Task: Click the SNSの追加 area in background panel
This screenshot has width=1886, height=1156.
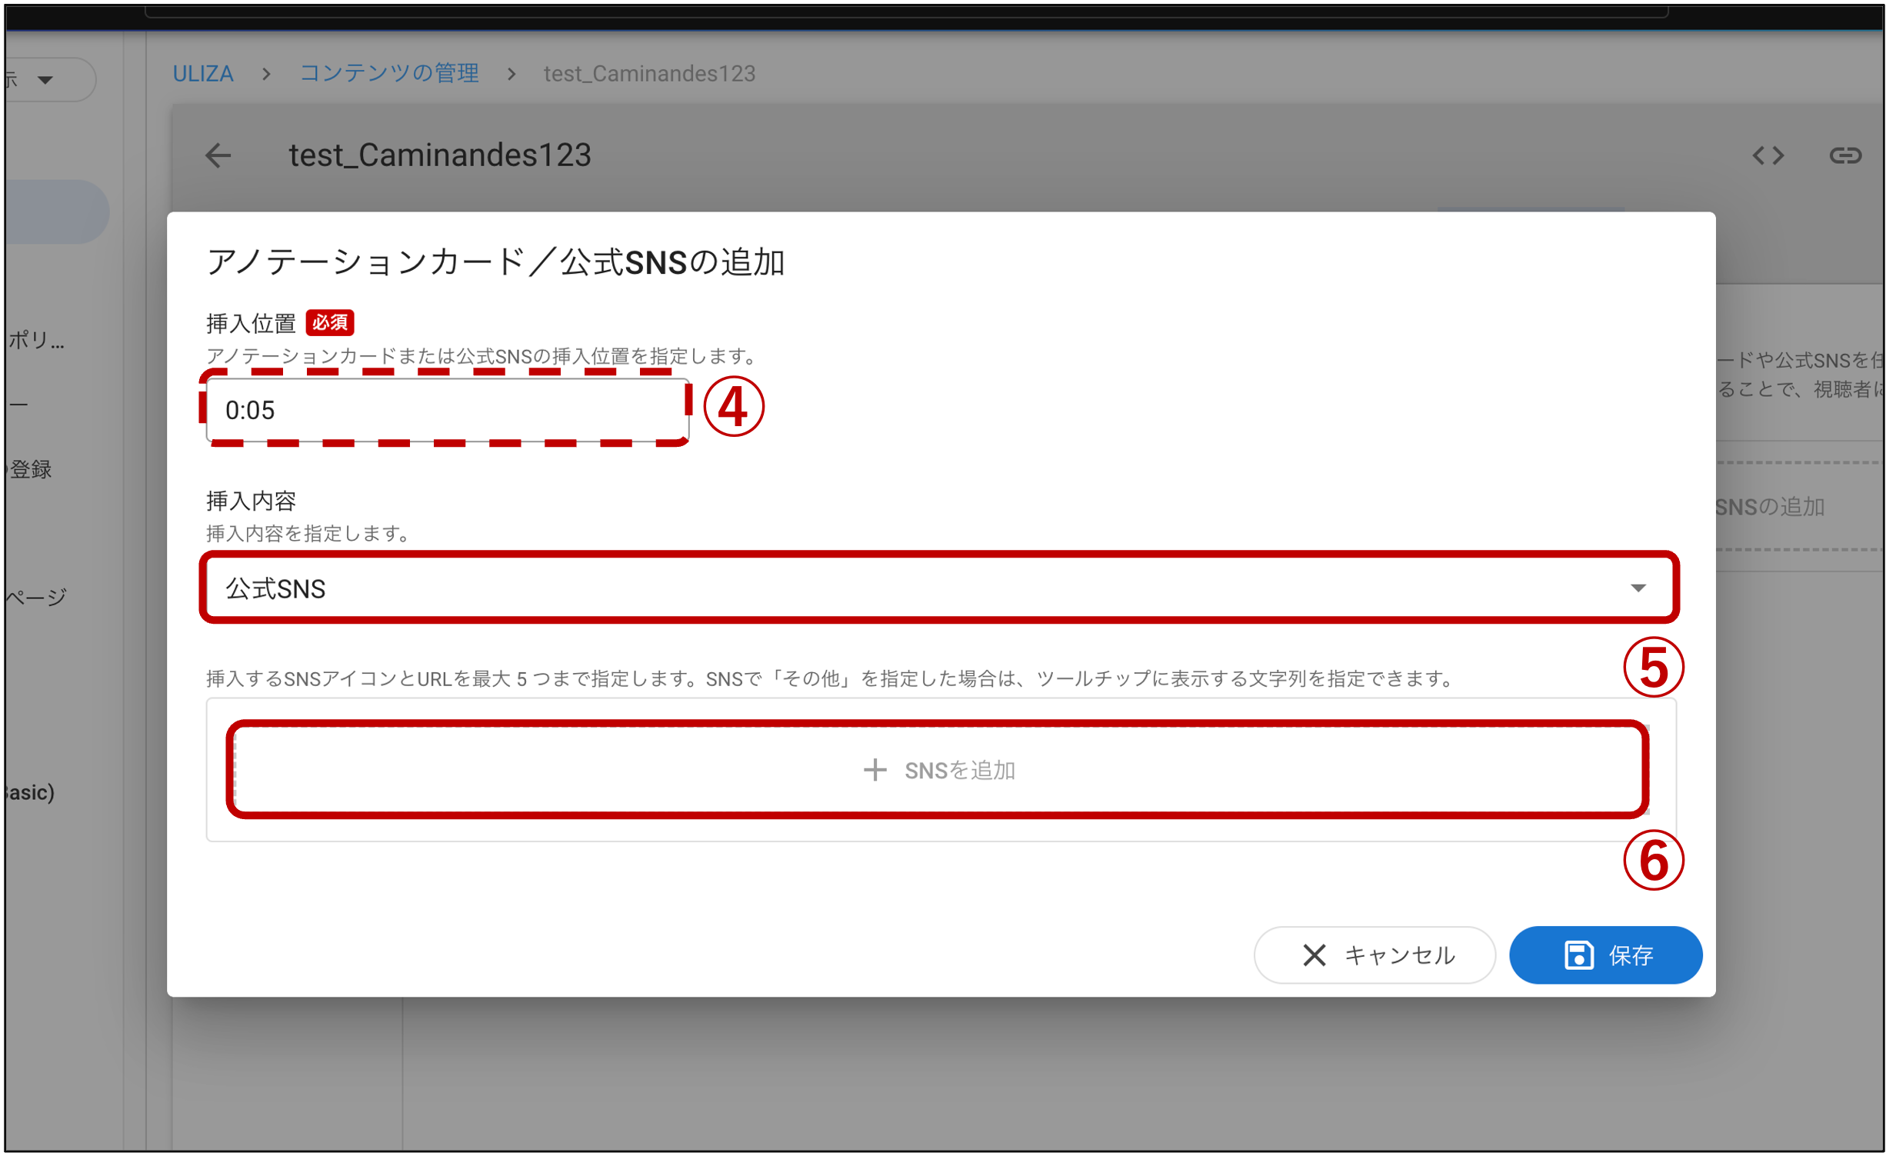Action: 1769,507
